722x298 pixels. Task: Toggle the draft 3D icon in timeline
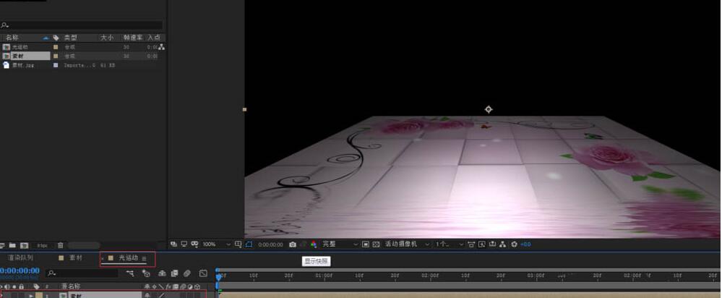pos(147,273)
